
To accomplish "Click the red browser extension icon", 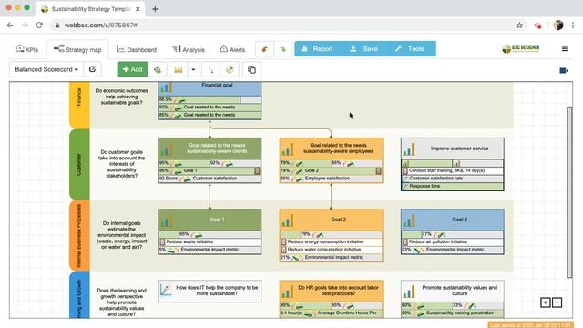I will [537, 26].
